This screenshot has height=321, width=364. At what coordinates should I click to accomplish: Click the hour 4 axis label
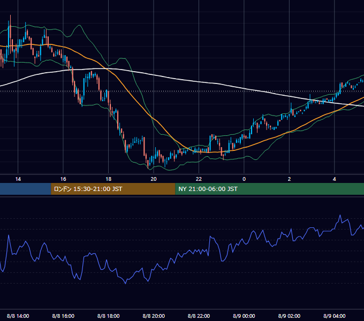[x=334, y=179]
